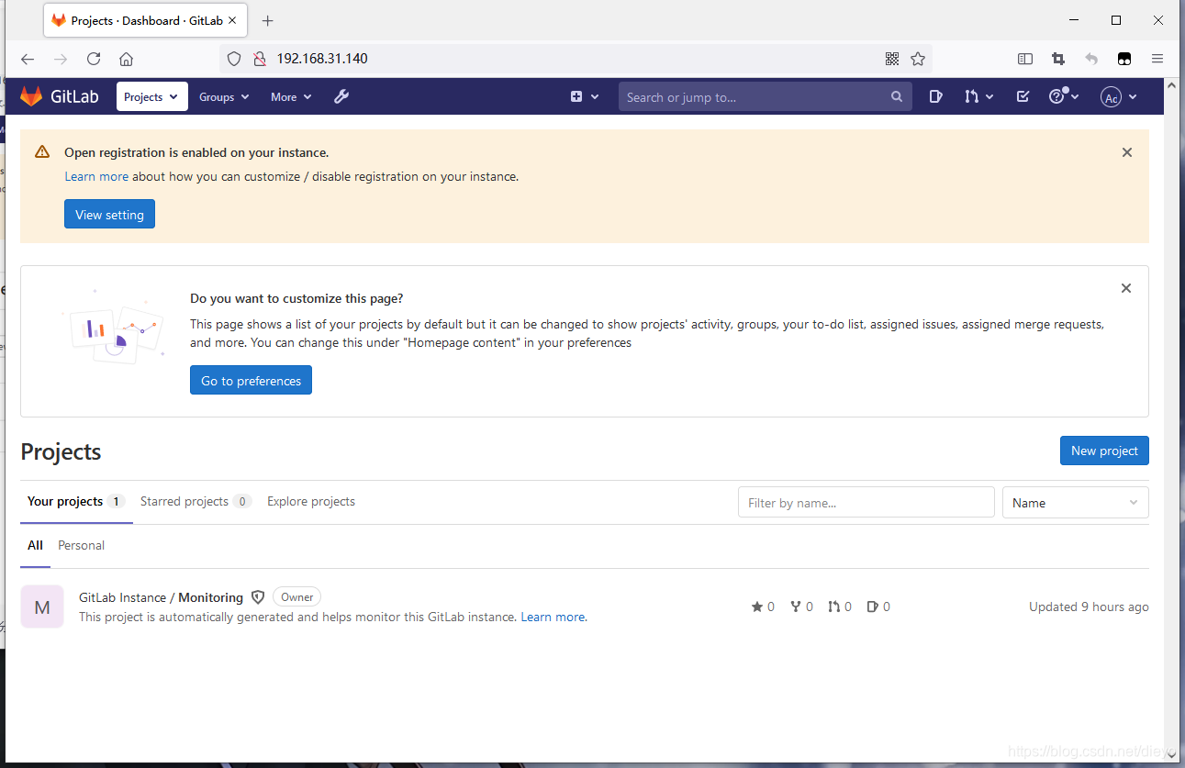Click the star count icon for Monitoring
This screenshot has height=768, width=1185.
point(763,607)
